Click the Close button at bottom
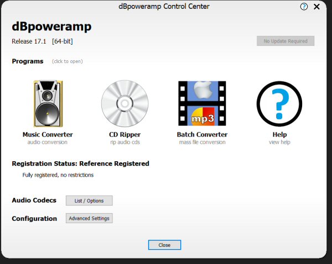The width and height of the screenshot is (332, 264). (x=164, y=245)
